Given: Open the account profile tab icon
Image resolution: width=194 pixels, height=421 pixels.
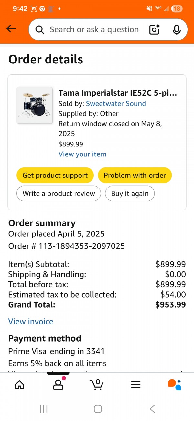Looking at the screenshot, I should (x=58, y=384).
